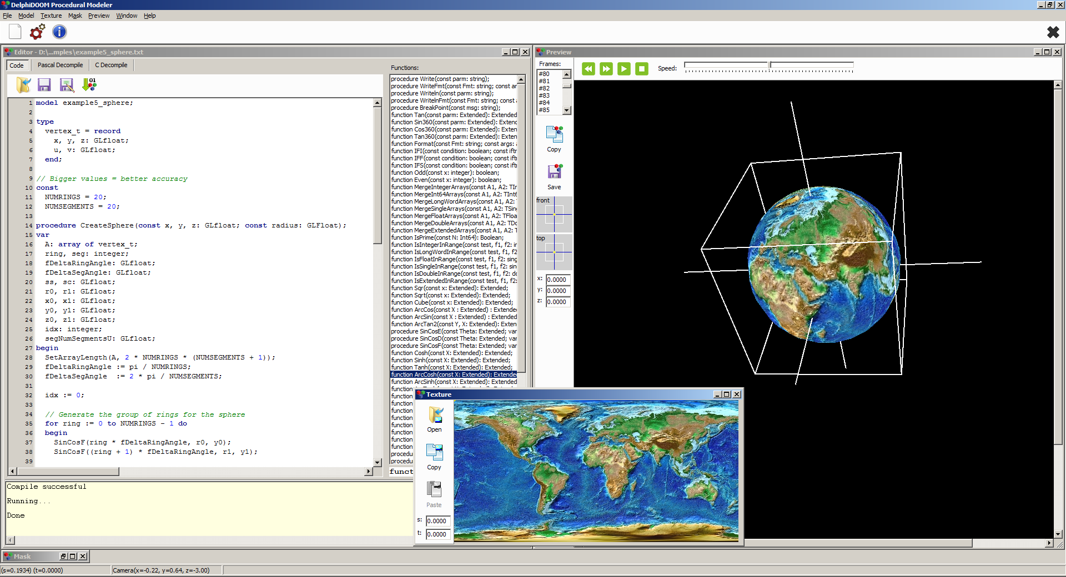Open a model file via Editor folder icon
Image resolution: width=1066 pixels, height=577 pixels.
point(23,85)
